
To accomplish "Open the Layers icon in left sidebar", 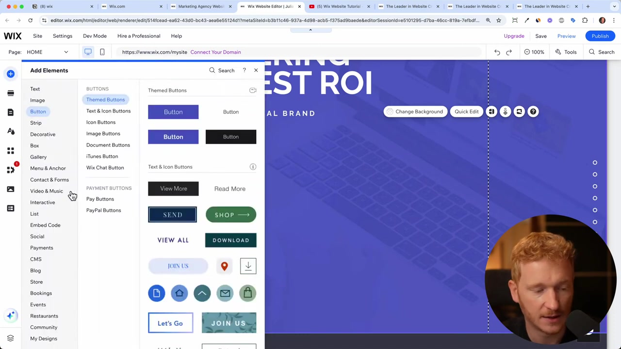I will pyautogui.click(x=11, y=338).
